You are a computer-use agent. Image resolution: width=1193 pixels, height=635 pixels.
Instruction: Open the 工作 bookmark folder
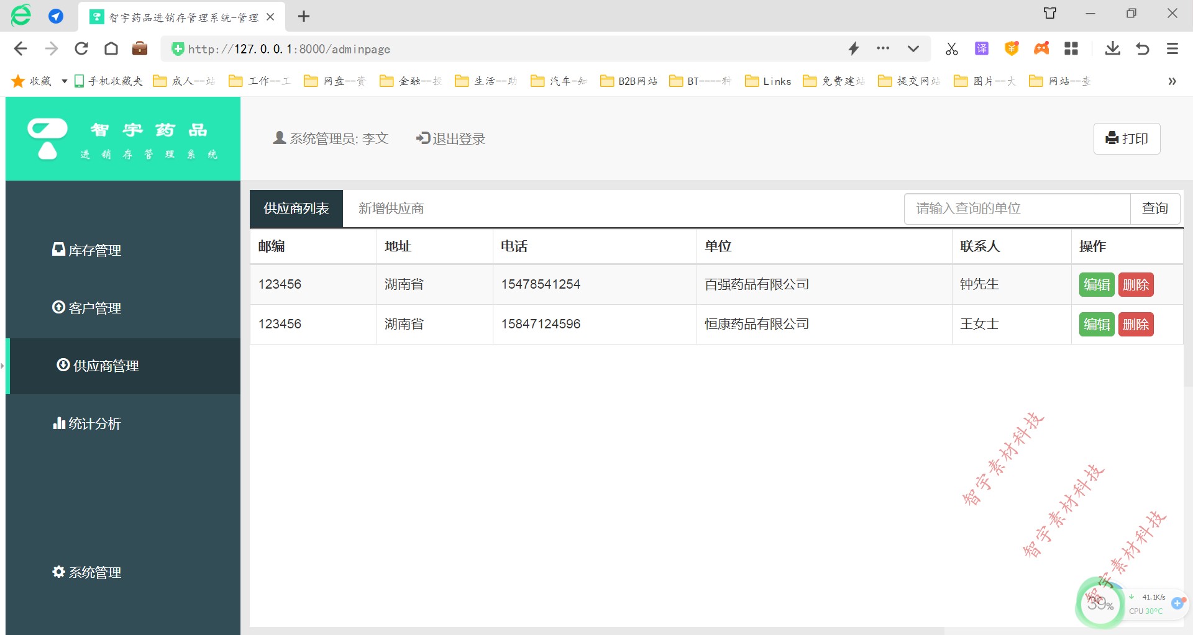(x=259, y=81)
